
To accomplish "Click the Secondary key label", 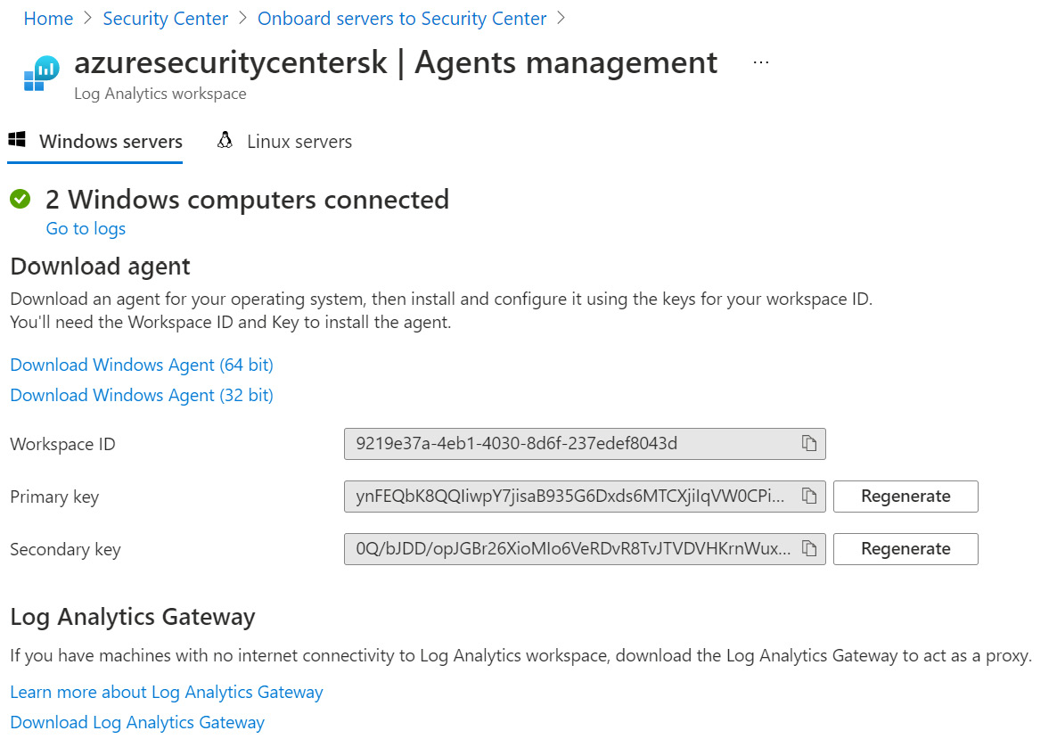I will point(65,549).
